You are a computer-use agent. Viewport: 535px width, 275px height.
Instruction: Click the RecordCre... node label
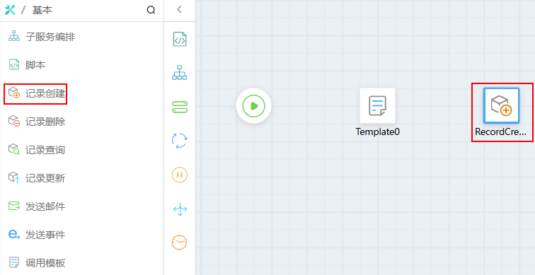(x=500, y=132)
